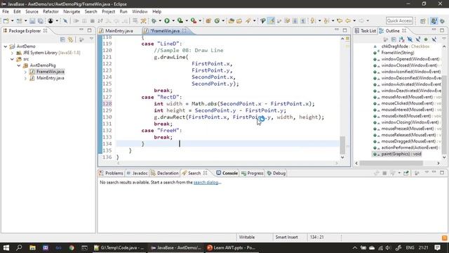Toggle Hide Static Members in Outline view
Screen dimensions: 449x253
(418, 39)
